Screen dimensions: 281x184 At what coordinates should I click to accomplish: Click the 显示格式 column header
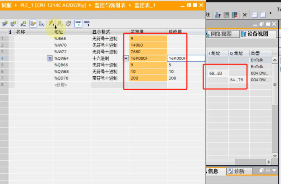click(x=110, y=32)
